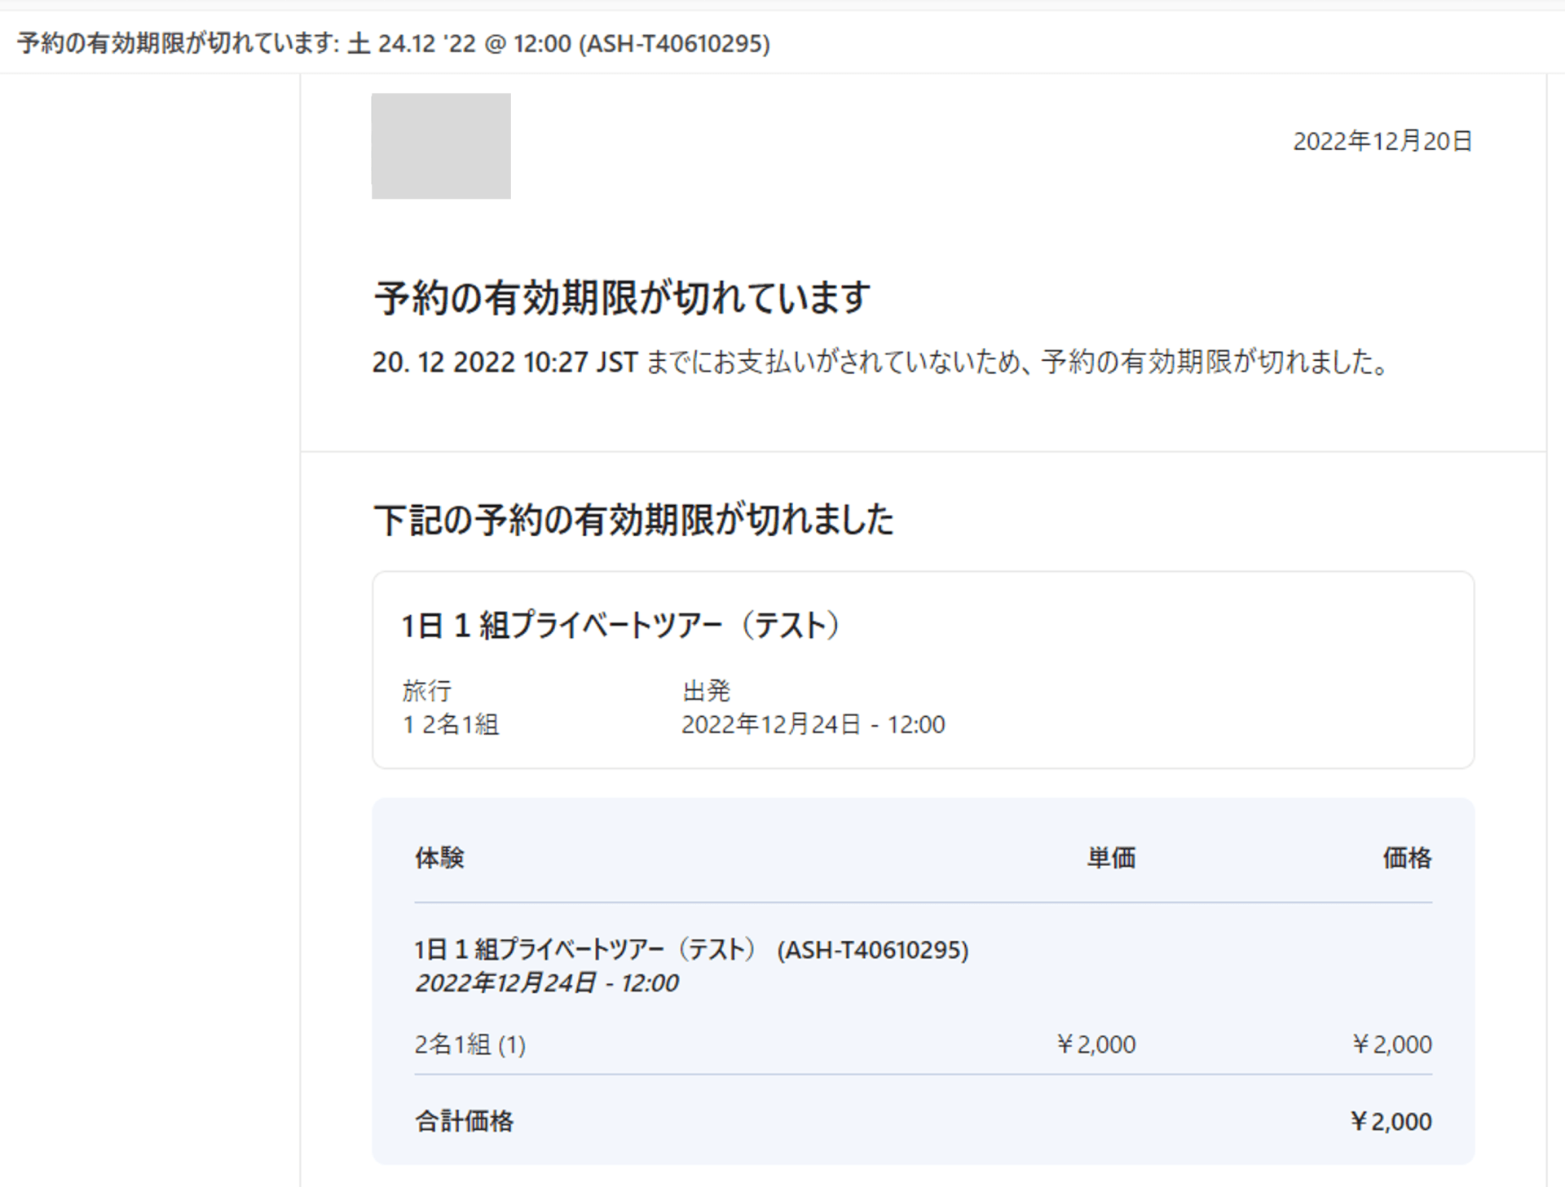The height and width of the screenshot is (1187, 1565).
Task: Click the 2名1組 (1) row label
Action: pos(470,1044)
